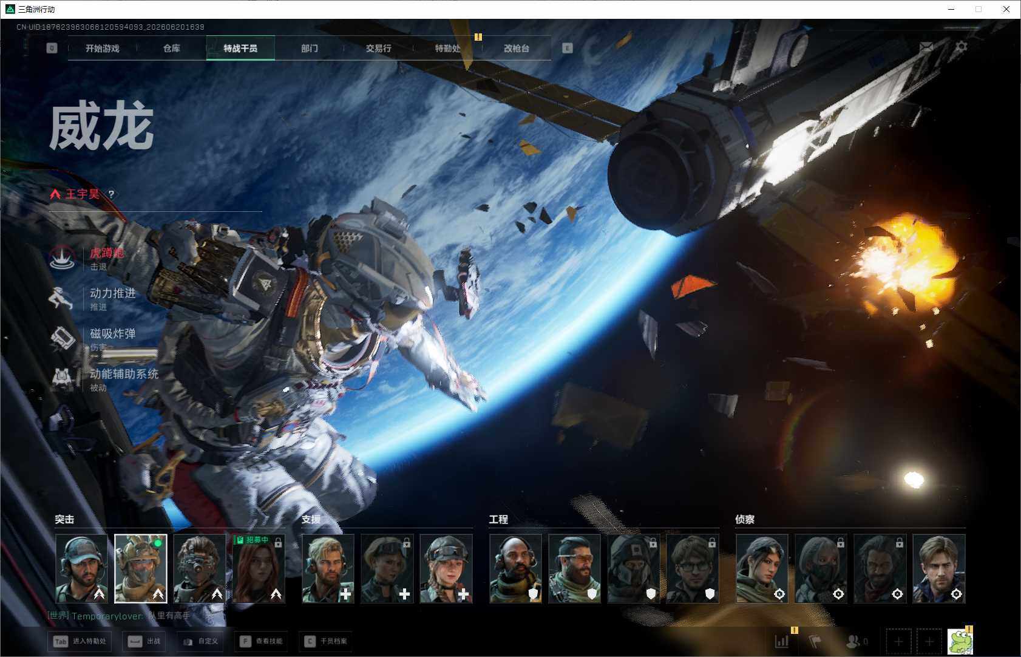The image size is (1021, 657).
Task: Click the second add-teammate plus slot
Action: [929, 641]
